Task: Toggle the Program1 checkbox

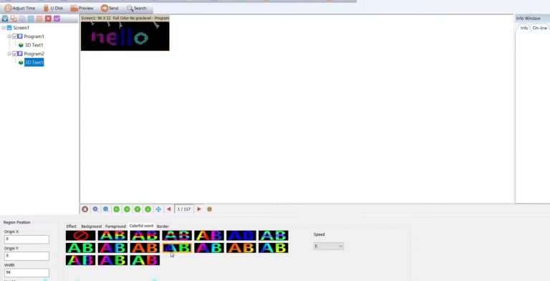Action: click(x=15, y=36)
